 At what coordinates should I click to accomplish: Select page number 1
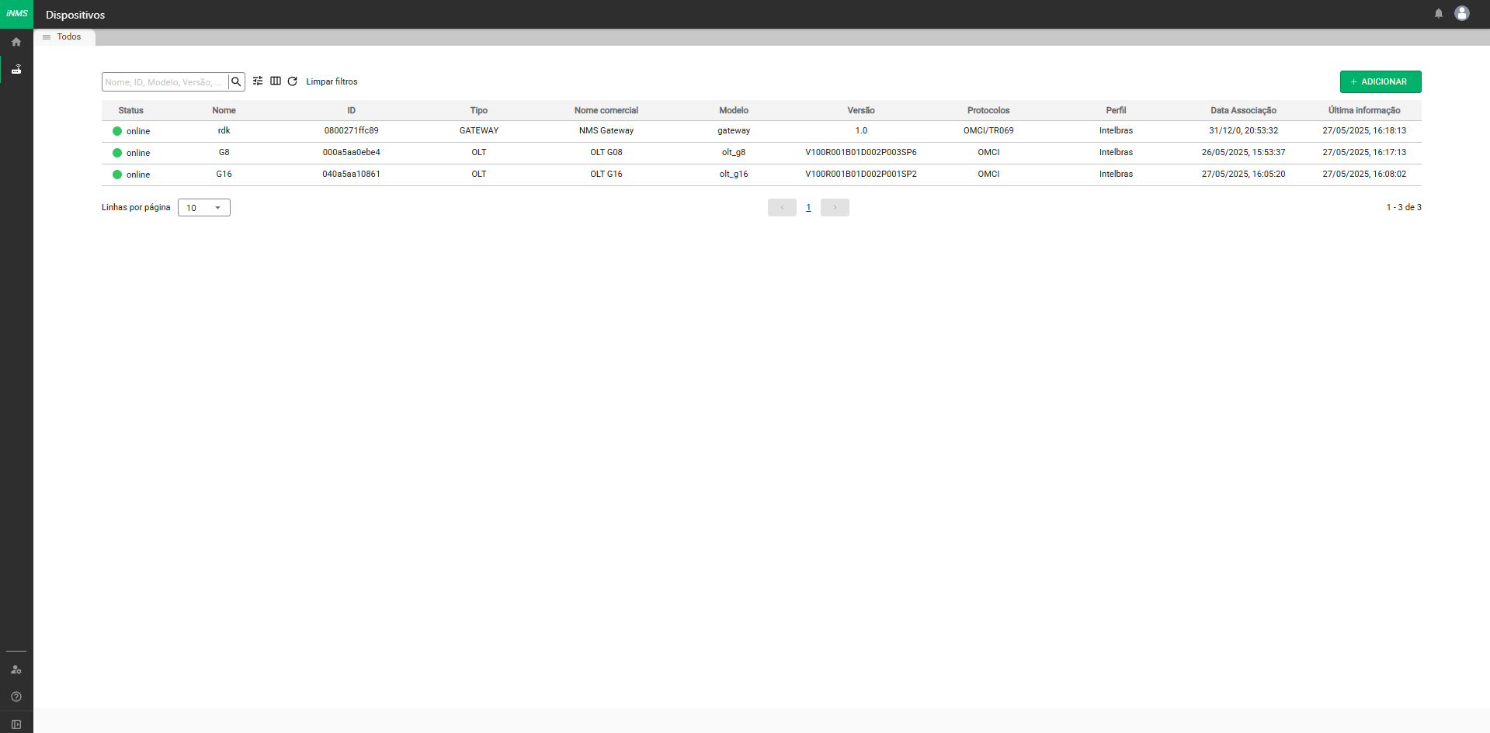(808, 207)
